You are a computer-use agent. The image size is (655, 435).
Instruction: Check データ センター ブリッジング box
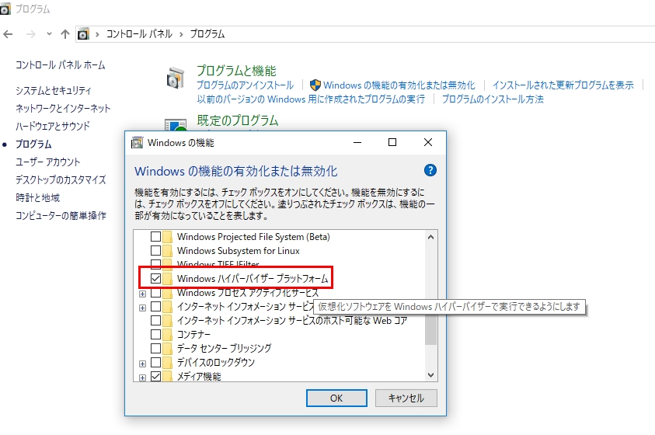(155, 348)
